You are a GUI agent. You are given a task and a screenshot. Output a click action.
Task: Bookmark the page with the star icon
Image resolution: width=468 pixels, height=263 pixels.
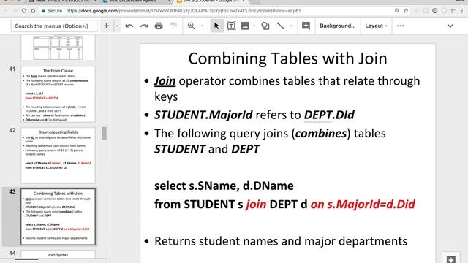406,11
